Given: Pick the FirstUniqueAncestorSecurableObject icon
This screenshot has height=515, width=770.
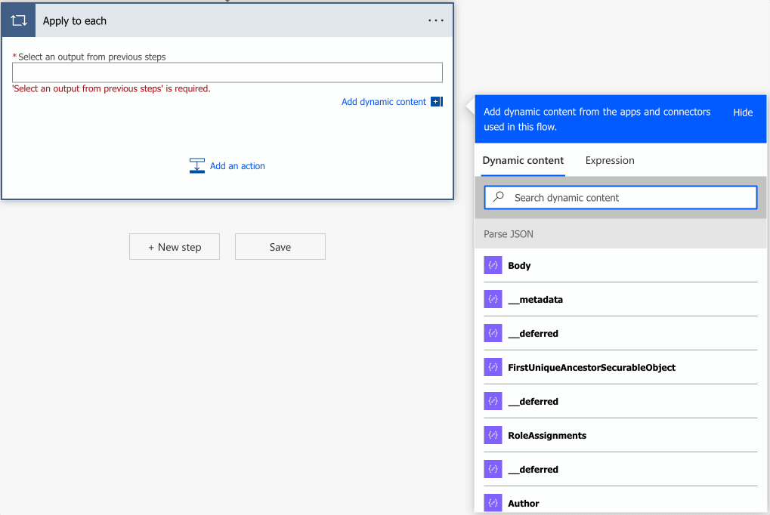Looking at the screenshot, I should [493, 368].
